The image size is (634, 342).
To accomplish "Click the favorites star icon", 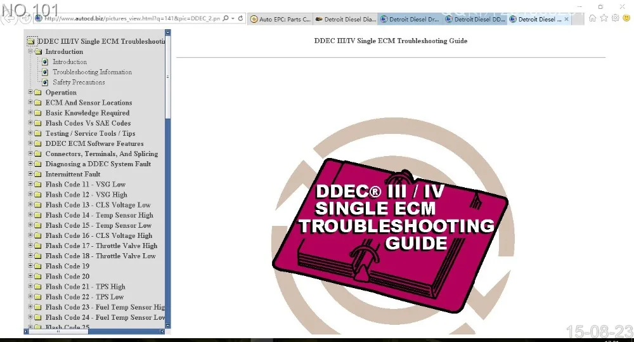I will [604, 18].
